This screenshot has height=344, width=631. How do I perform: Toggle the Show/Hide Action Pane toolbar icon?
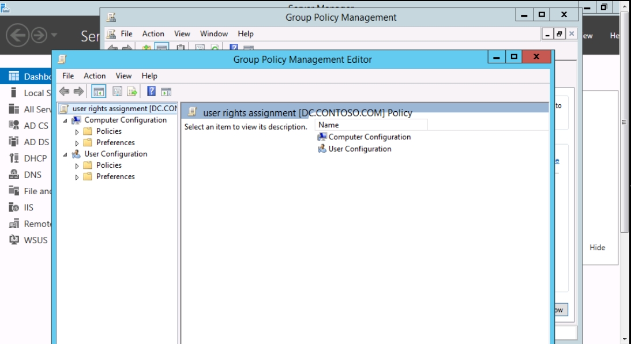pyautogui.click(x=166, y=92)
